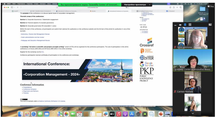Click the large font size icon in sidebar
Image resolution: width=216 pixels, height=117 pixels.
[x=146, y=27]
